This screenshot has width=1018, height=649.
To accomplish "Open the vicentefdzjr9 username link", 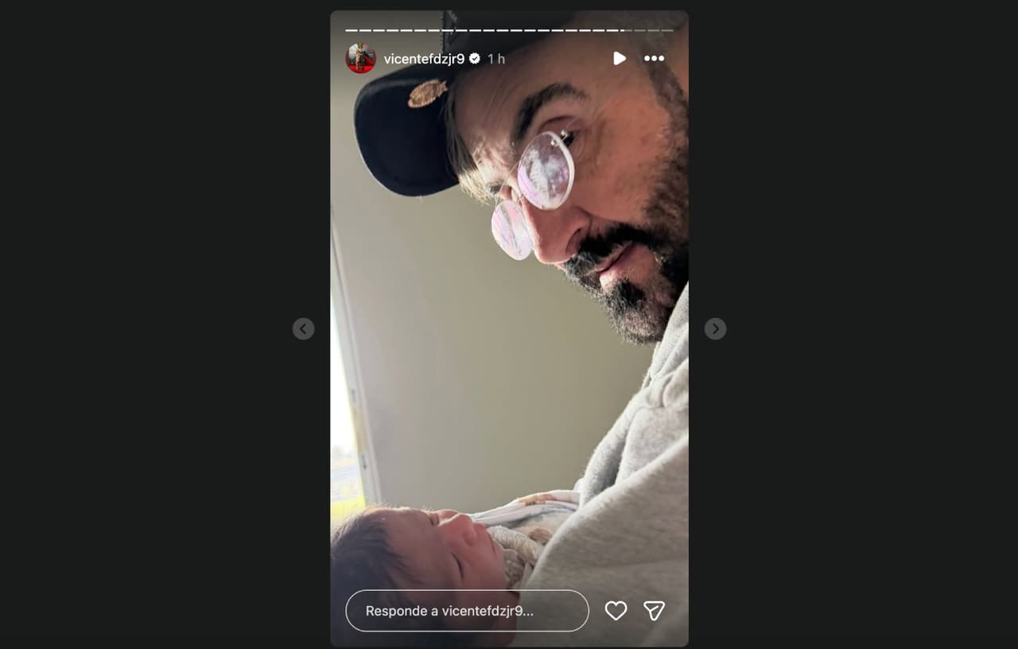I will tap(424, 59).
